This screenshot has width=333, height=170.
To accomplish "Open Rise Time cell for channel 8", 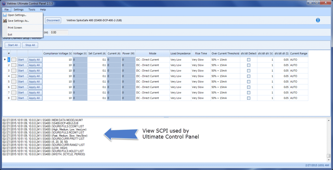I will click(x=201, y=98).
